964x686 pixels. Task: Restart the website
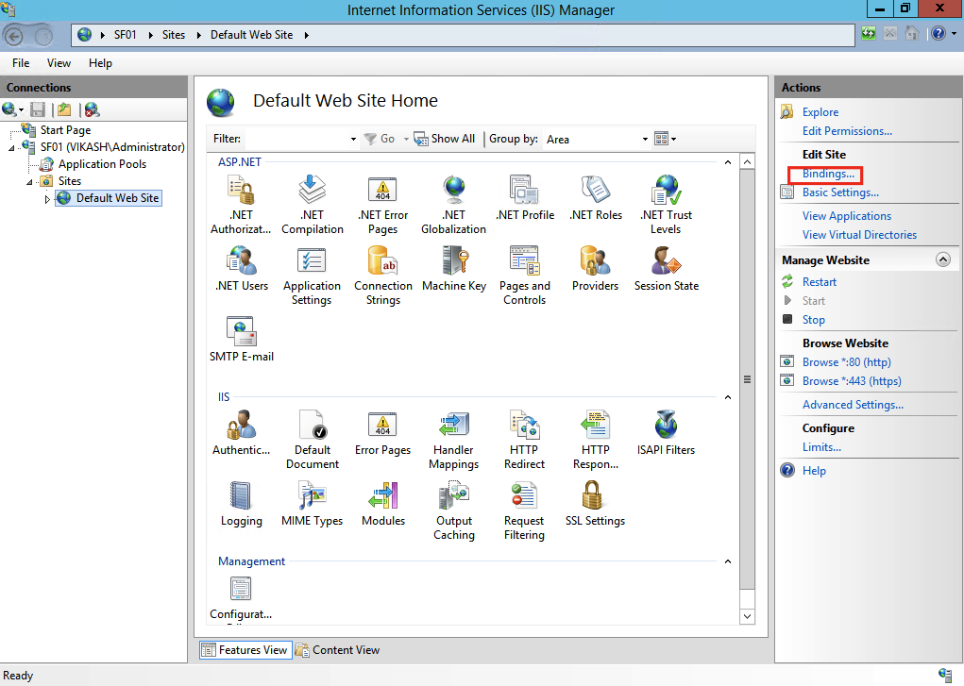coord(820,282)
